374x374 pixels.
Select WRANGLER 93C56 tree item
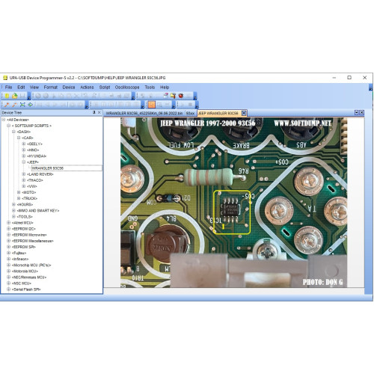coord(47,168)
